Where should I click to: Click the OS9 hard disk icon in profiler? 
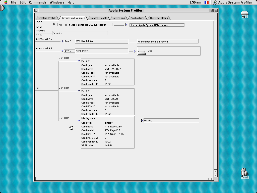142,53
